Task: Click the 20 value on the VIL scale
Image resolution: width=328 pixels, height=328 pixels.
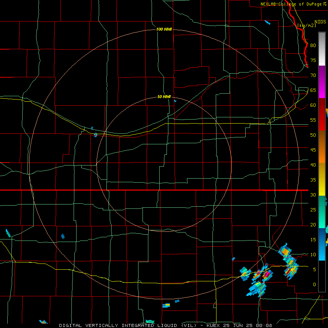Action: pyautogui.click(x=313, y=224)
